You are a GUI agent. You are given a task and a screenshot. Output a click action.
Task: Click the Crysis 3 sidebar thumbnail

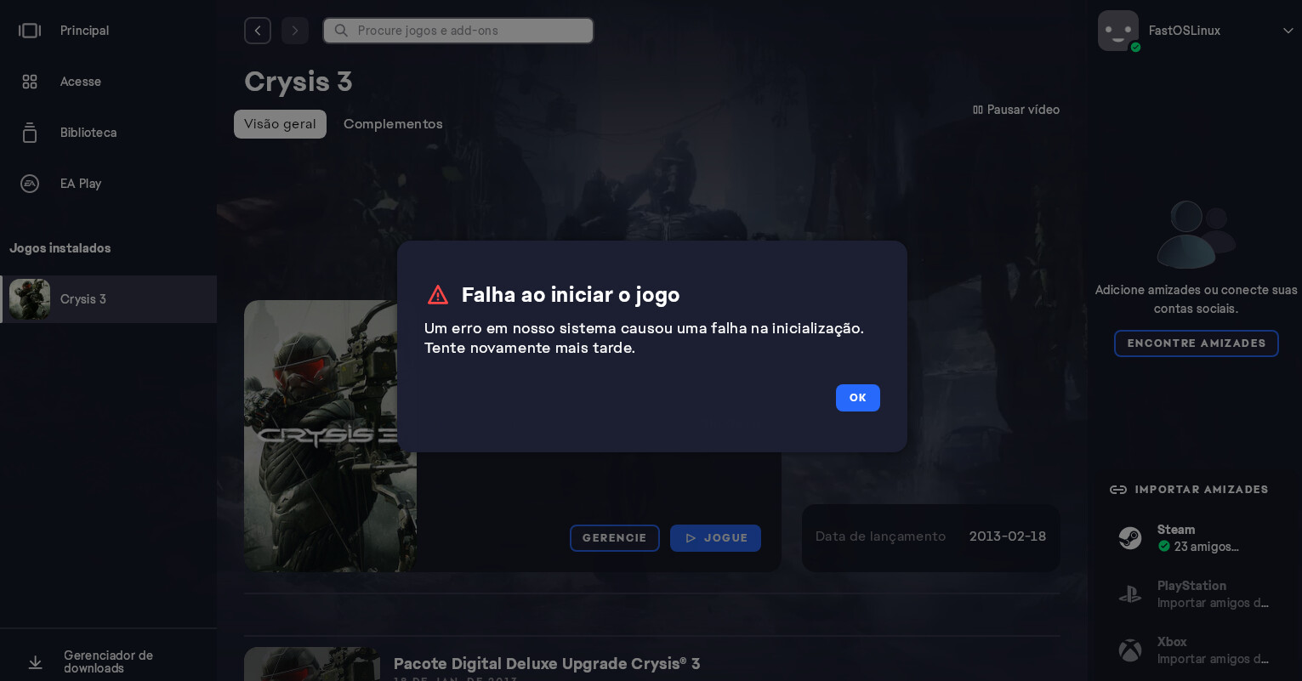(x=30, y=299)
